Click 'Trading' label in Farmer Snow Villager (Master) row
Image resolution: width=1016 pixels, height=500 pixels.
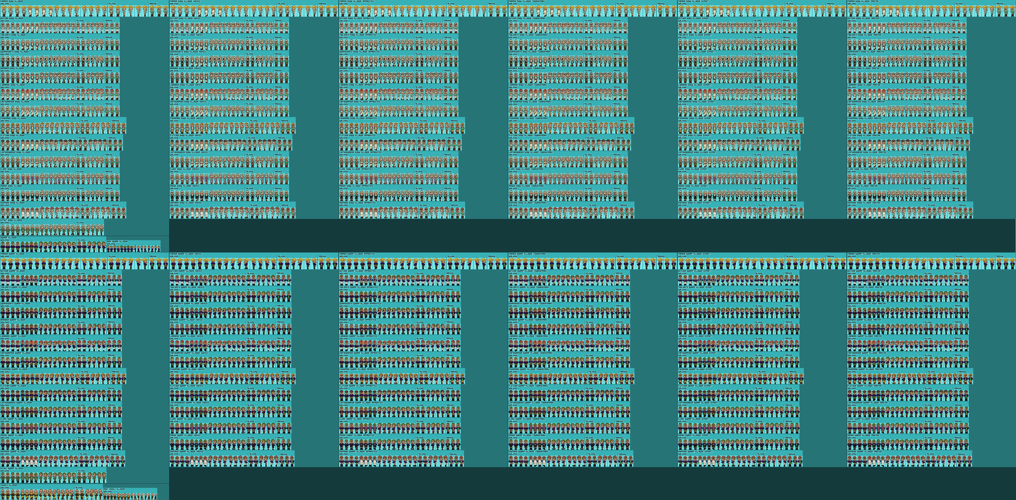point(1000,4)
